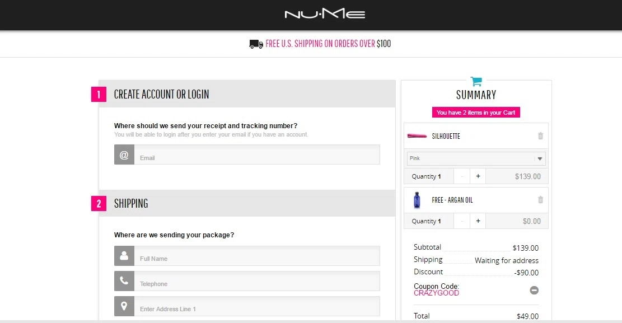Focus the Email input field
622x323 pixels.
pos(257,155)
